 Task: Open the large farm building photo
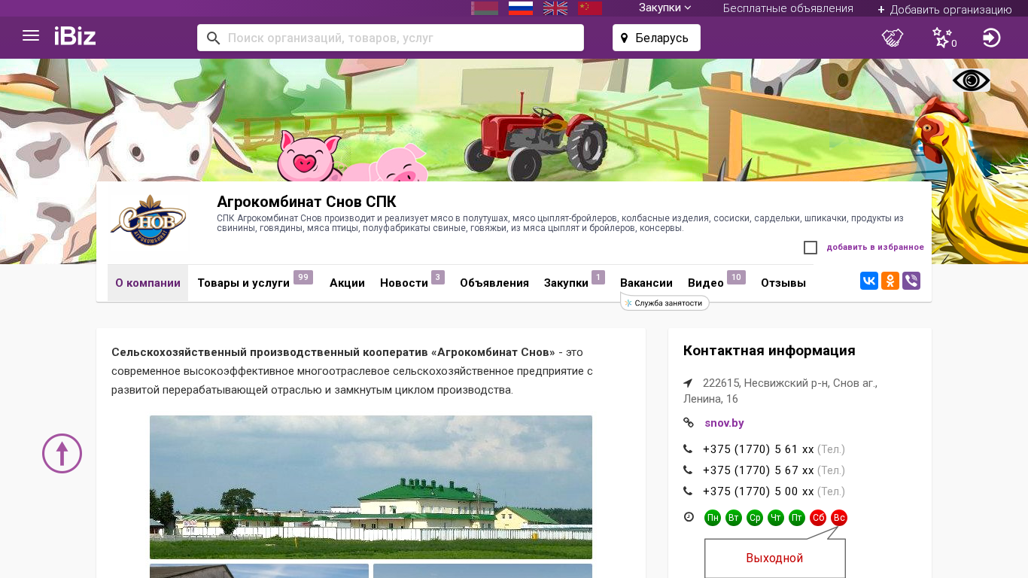tap(371, 487)
